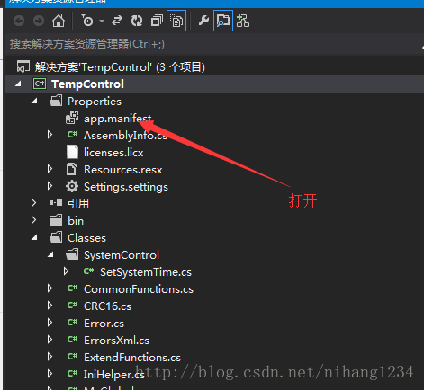Image resolution: width=424 pixels, height=390 pixels.
Task: Click the C# icon of SetSystemTime.cs
Action: coord(88,271)
